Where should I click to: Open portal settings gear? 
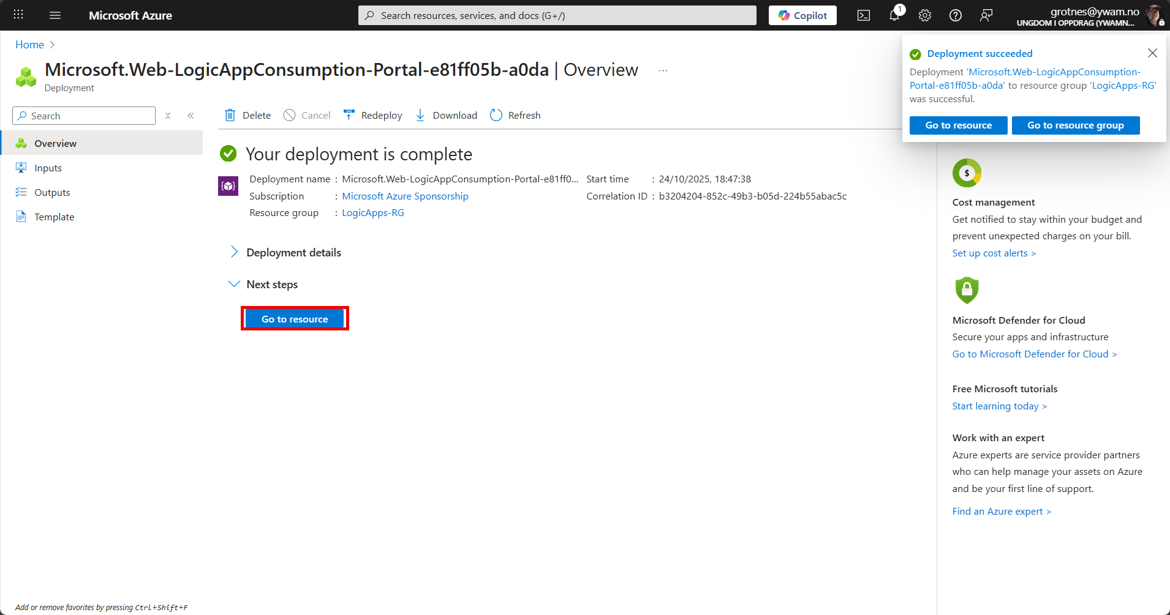pos(925,15)
